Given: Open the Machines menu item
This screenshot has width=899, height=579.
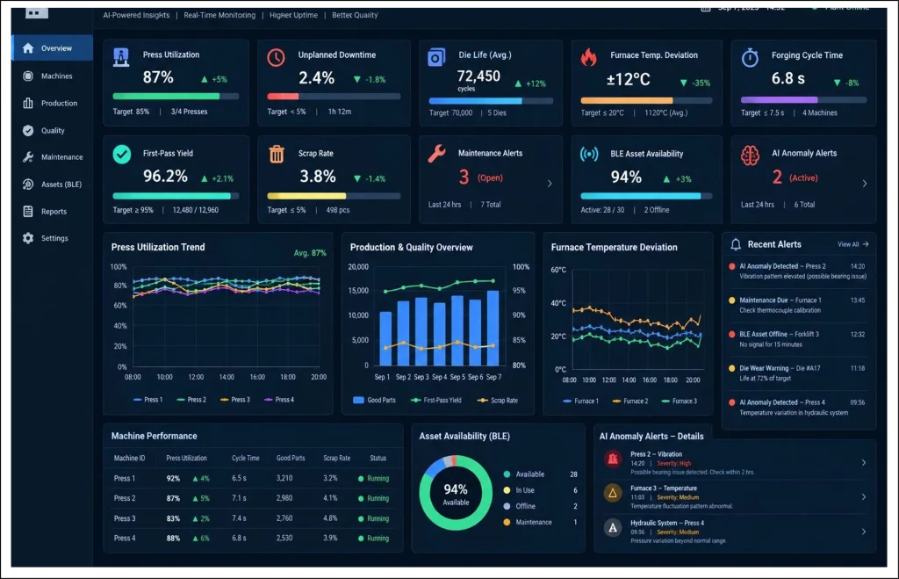Looking at the screenshot, I should pyautogui.click(x=52, y=76).
